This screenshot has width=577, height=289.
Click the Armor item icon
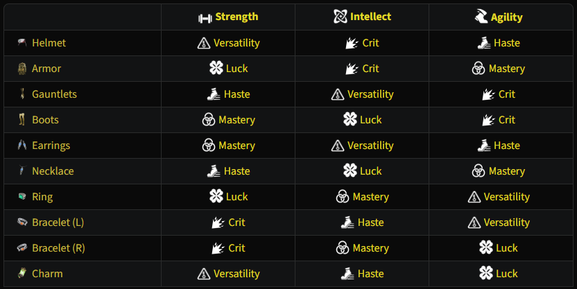22,69
